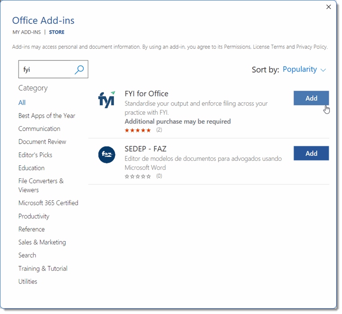This screenshot has width=342, height=314.
Task: Click 'Standardise your output' description text
Action: click(x=196, y=108)
